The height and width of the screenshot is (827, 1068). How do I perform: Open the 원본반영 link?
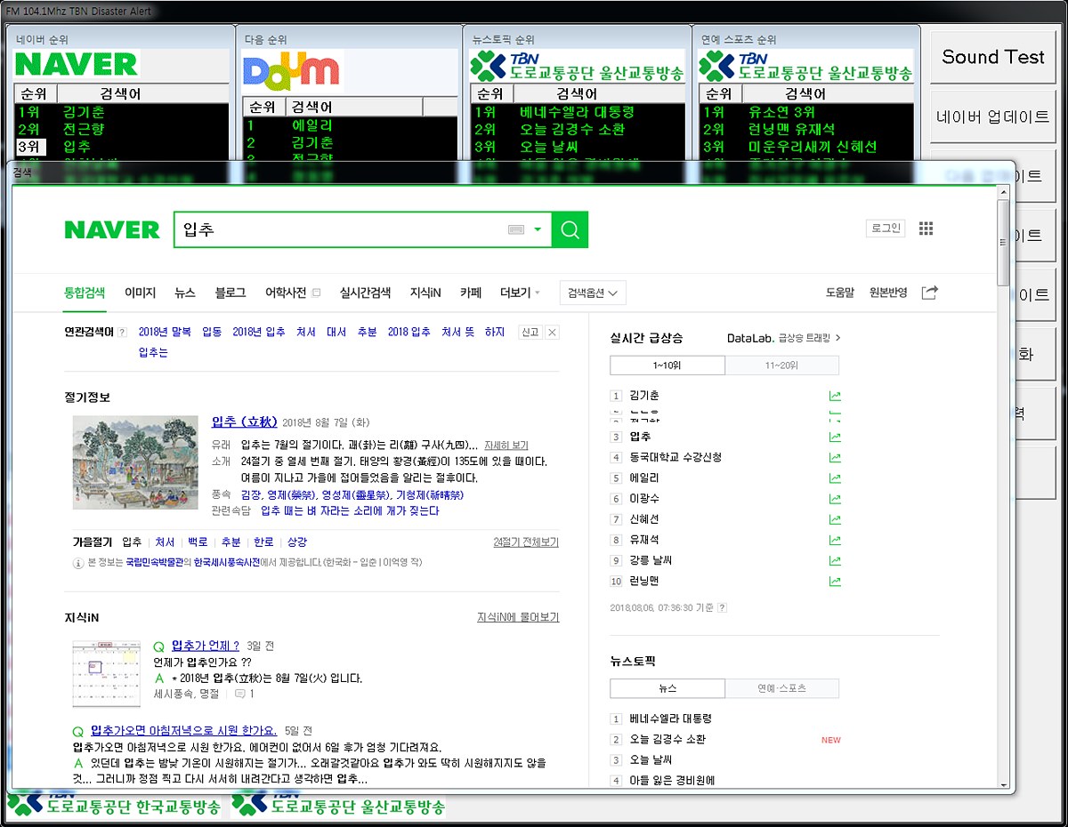click(x=888, y=293)
